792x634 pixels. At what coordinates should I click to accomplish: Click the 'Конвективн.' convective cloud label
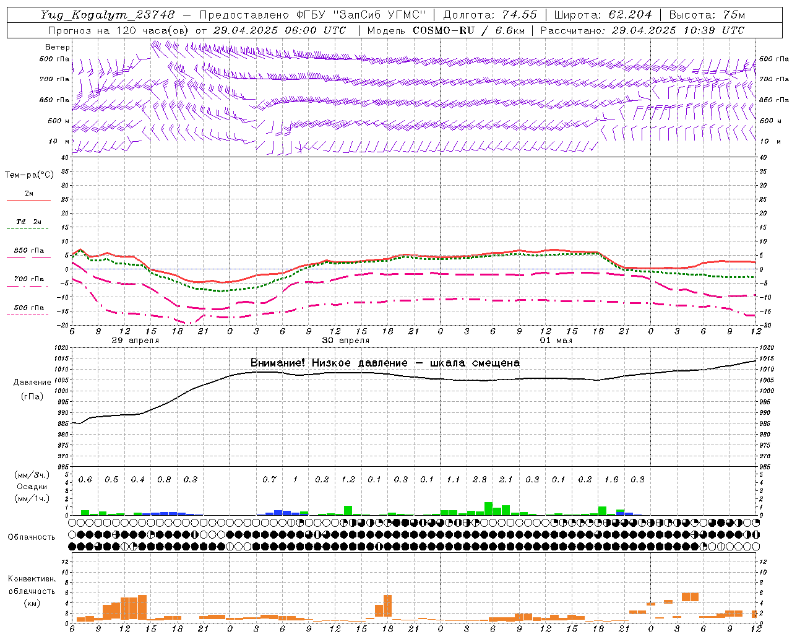[32, 579]
